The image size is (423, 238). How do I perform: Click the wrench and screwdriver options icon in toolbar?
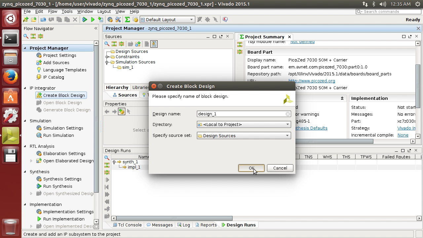click(x=118, y=20)
